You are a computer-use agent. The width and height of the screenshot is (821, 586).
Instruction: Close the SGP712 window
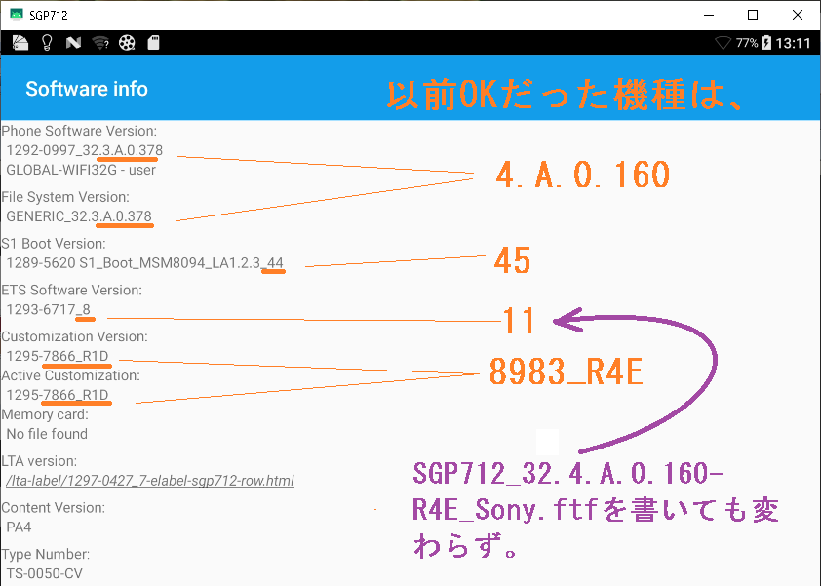pos(797,15)
